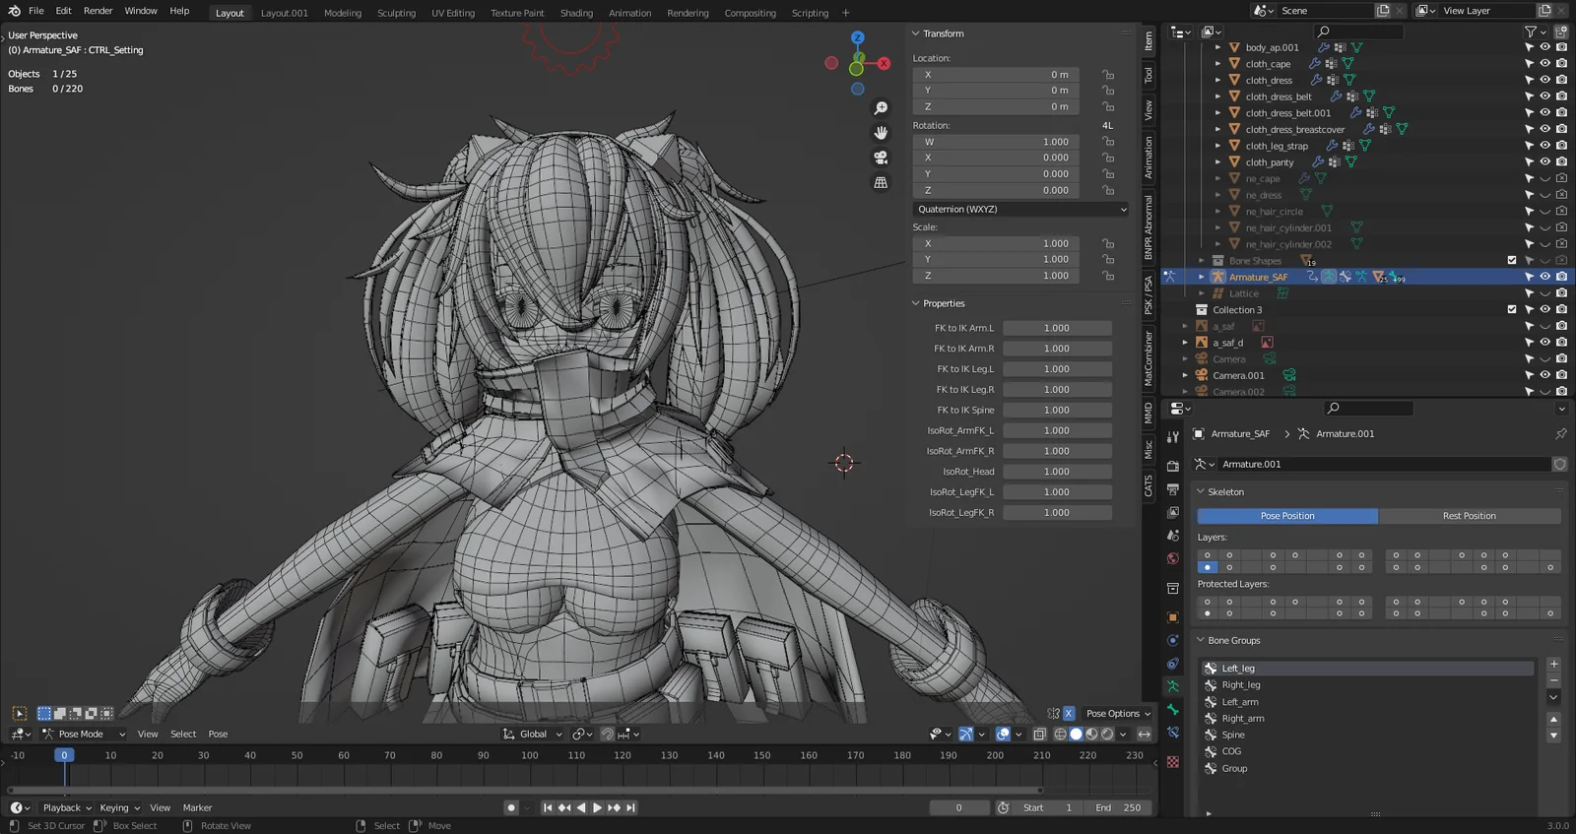
Task: Open the Texture properties tab icon
Action: click(1172, 762)
